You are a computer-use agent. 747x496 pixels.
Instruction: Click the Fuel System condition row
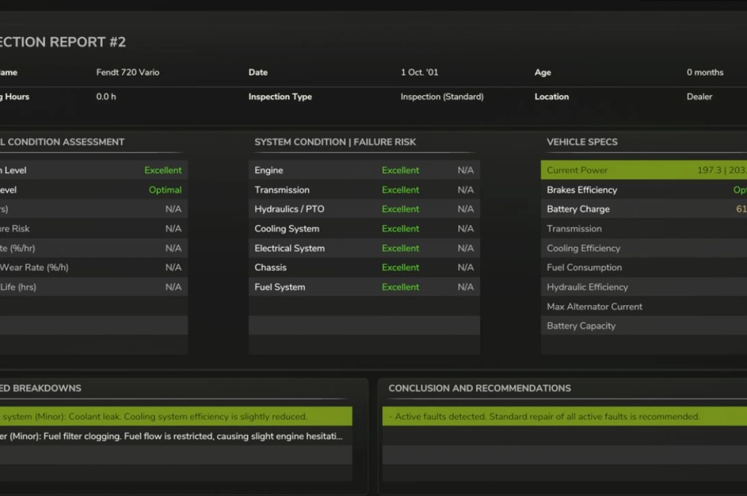(x=364, y=287)
